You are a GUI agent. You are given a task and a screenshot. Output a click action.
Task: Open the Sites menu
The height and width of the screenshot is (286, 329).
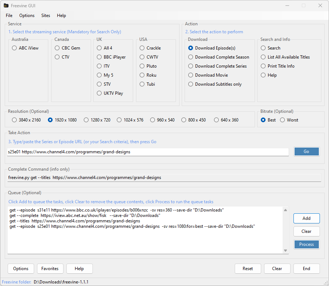46,16
